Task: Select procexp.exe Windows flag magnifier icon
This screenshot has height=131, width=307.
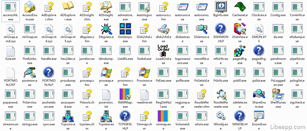Action: 106,73
